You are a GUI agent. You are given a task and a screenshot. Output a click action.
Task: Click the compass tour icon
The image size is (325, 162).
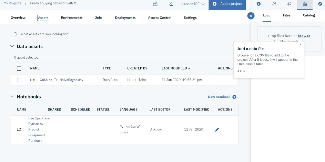(320, 4)
